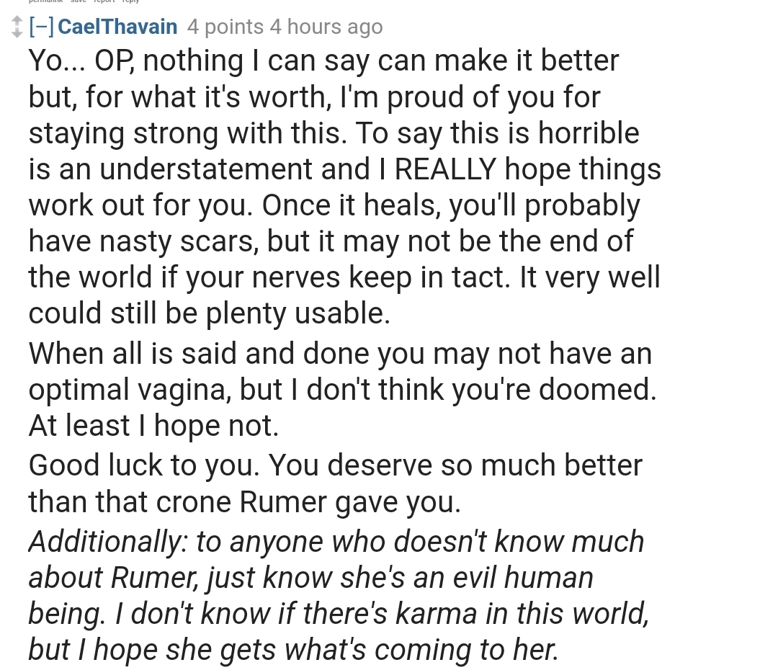
Task: Click the capitalized word 'REALLY'
Action: coord(446,169)
